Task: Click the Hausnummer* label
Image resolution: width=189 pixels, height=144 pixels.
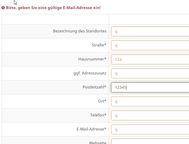Action: [92, 59]
